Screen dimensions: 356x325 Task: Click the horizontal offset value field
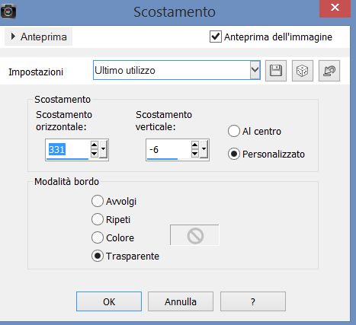(68, 149)
